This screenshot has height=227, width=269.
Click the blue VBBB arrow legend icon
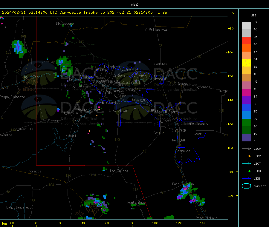(246, 178)
